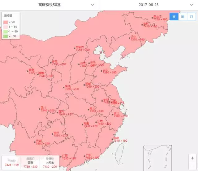
Task: Click the 最高价 西藏 summary cell
Action: (x=30, y=162)
